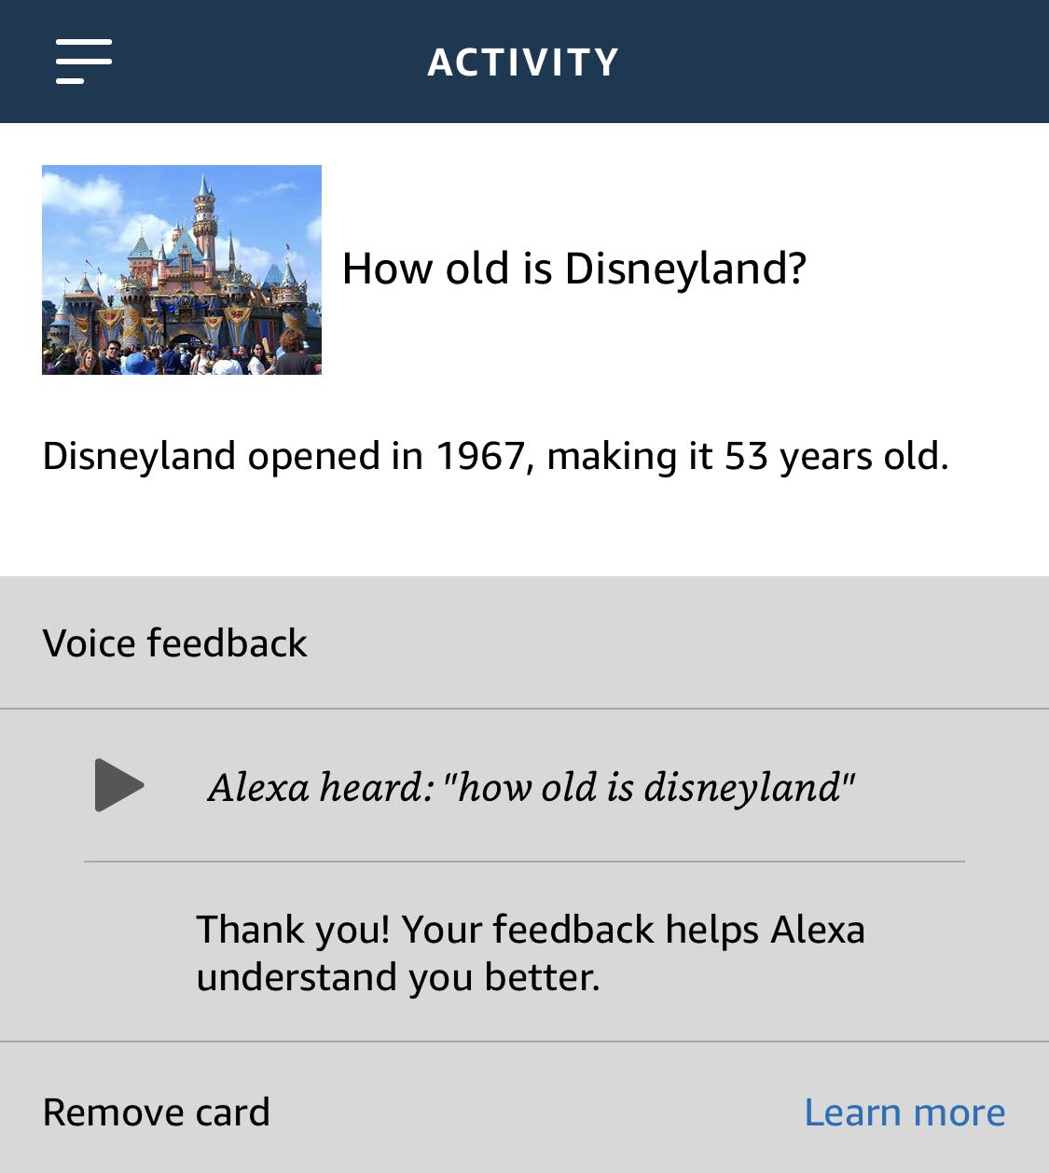Click "53 years old" in the answer
This screenshot has width=1049, height=1173.
[835, 456]
